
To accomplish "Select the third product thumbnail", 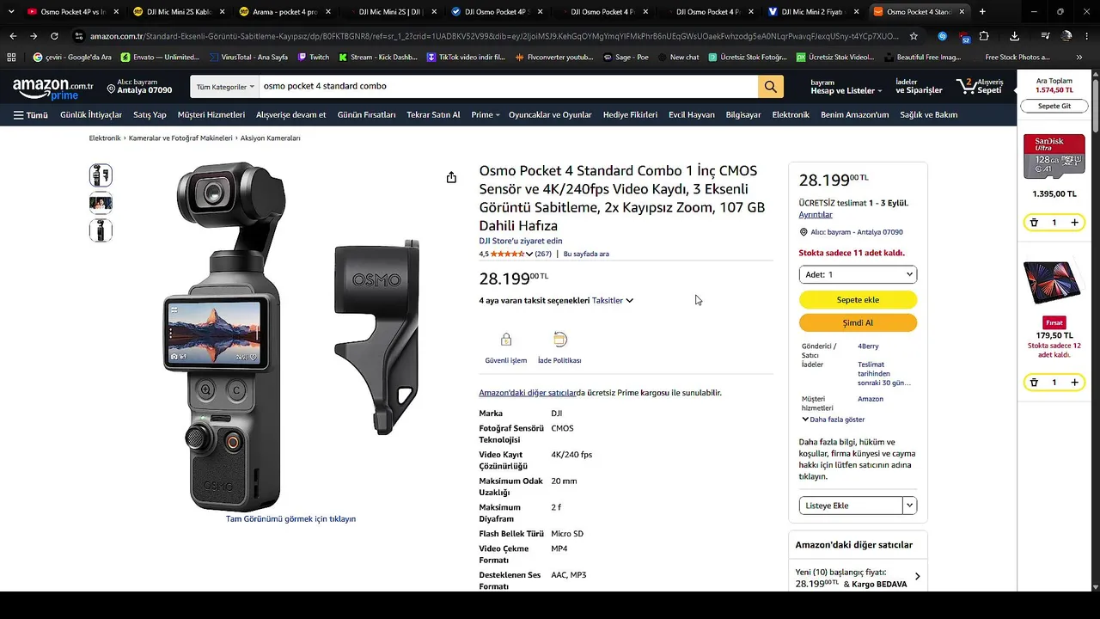I will point(101,230).
